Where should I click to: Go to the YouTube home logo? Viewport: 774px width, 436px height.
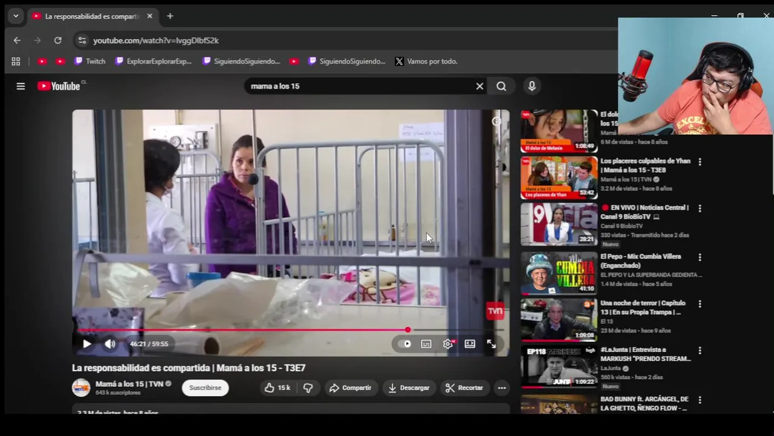(x=59, y=86)
